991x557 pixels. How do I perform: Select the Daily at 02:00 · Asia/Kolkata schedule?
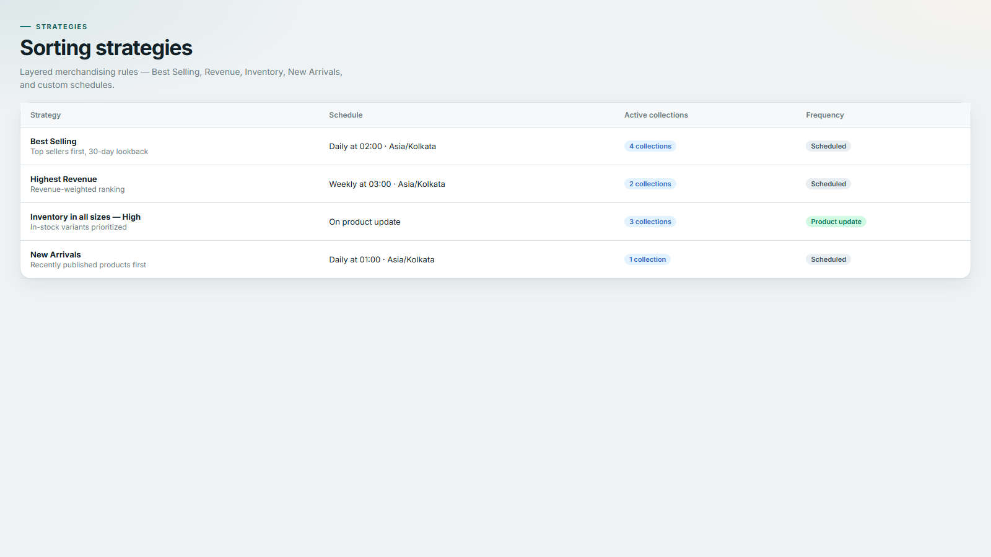[382, 147]
